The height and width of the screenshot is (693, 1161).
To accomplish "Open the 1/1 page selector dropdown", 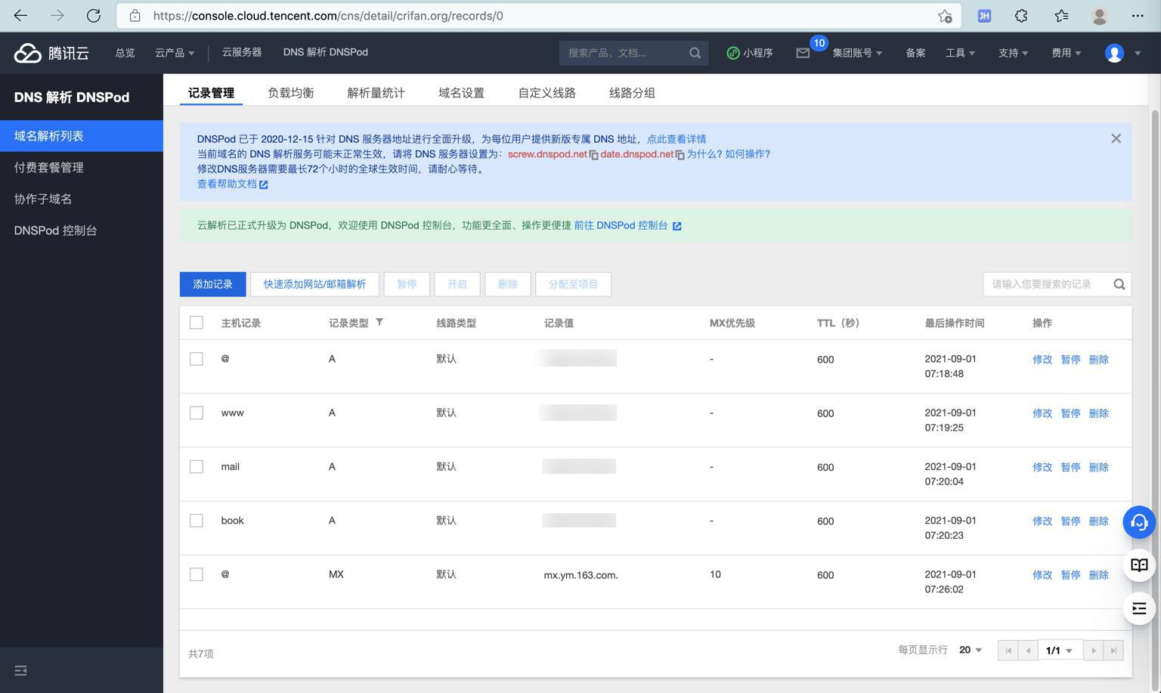I will coord(1060,651).
